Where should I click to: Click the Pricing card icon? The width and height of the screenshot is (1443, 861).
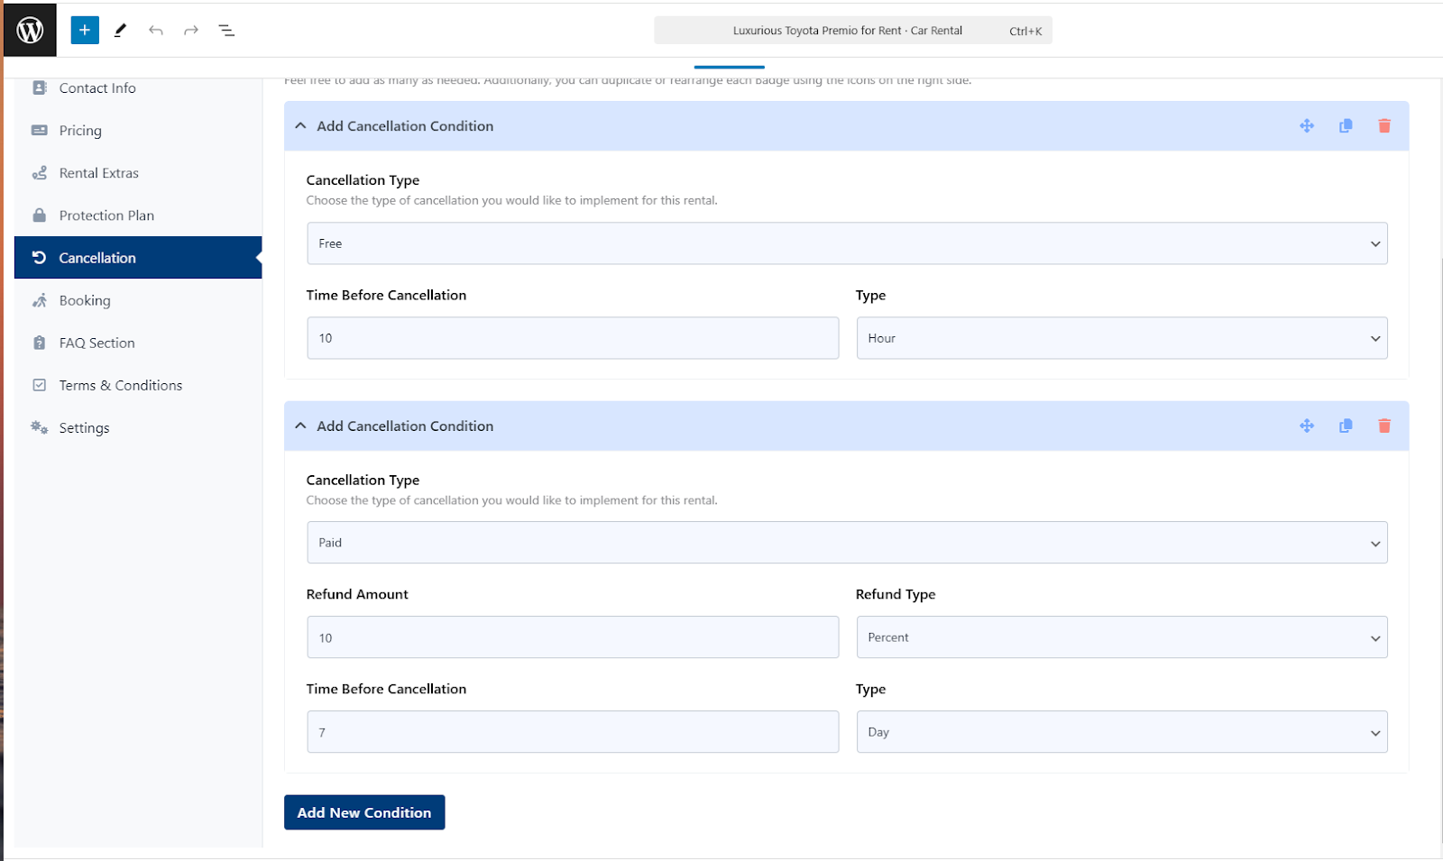(40, 130)
